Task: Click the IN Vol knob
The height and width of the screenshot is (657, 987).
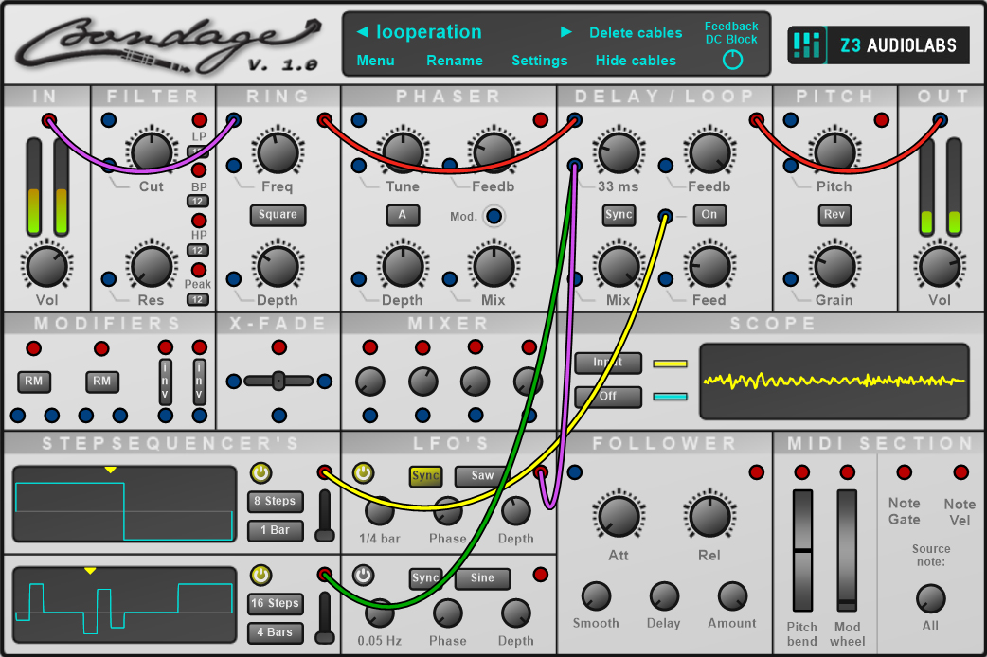Action: 46,266
